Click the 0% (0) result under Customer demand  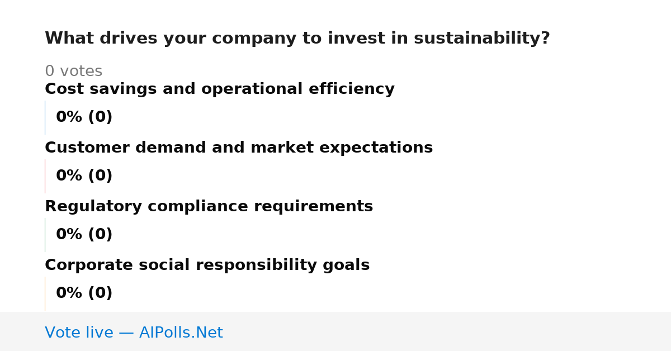tap(84, 176)
